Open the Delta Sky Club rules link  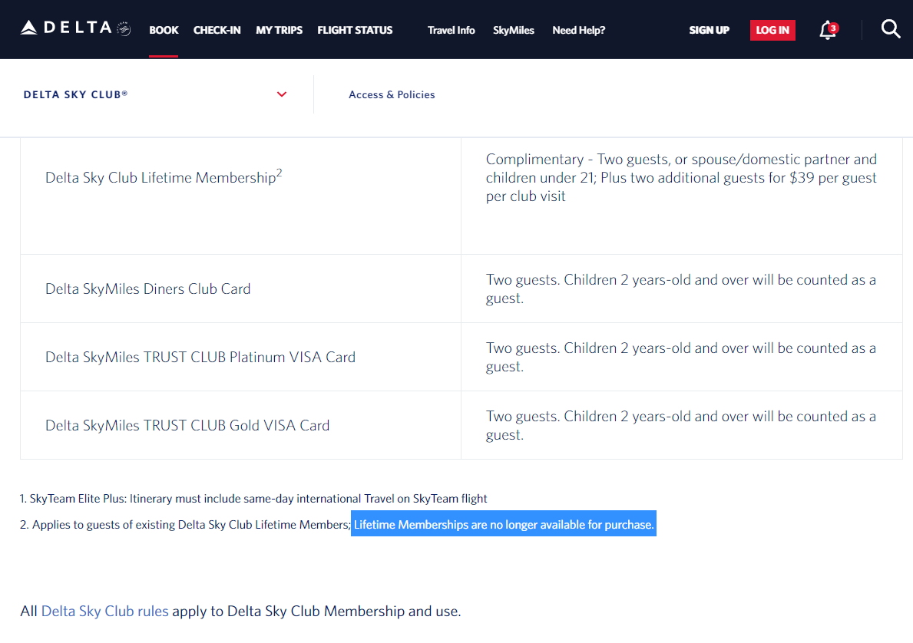104,611
